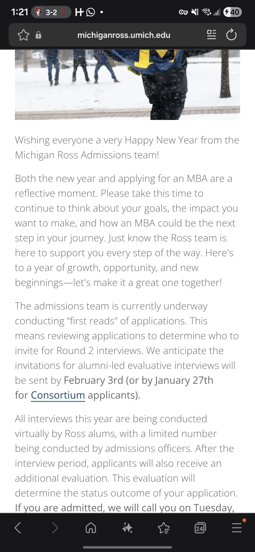Viewport: 255px width, 552px height.
Task: Open browser hamburger menu
Action: coord(237,528)
